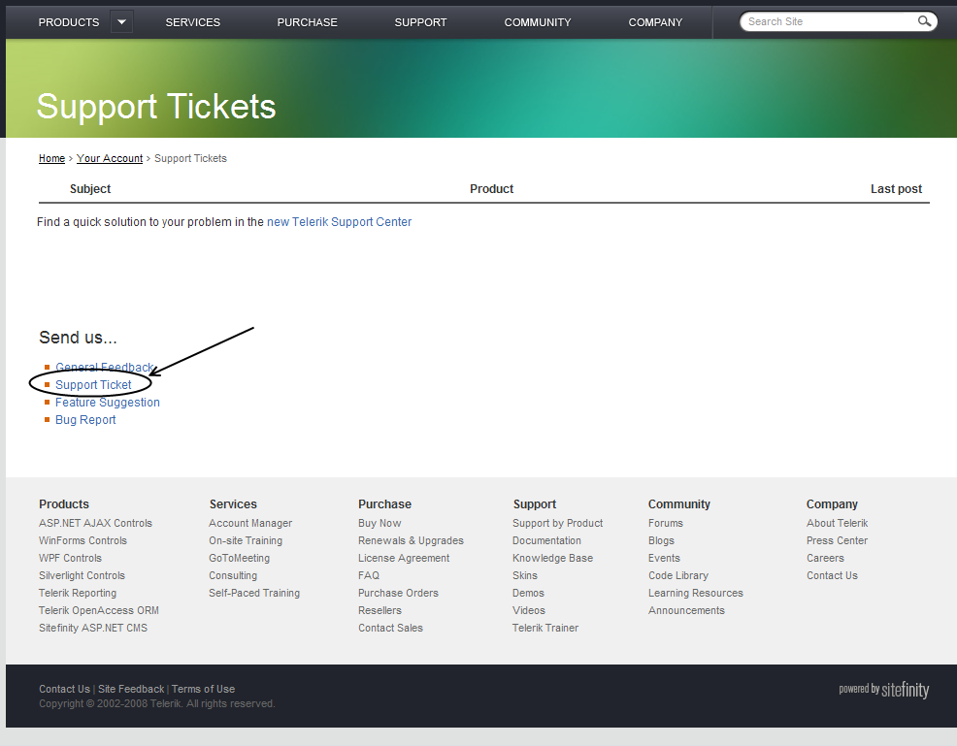Open Contact Us link under Company

point(833,575)
